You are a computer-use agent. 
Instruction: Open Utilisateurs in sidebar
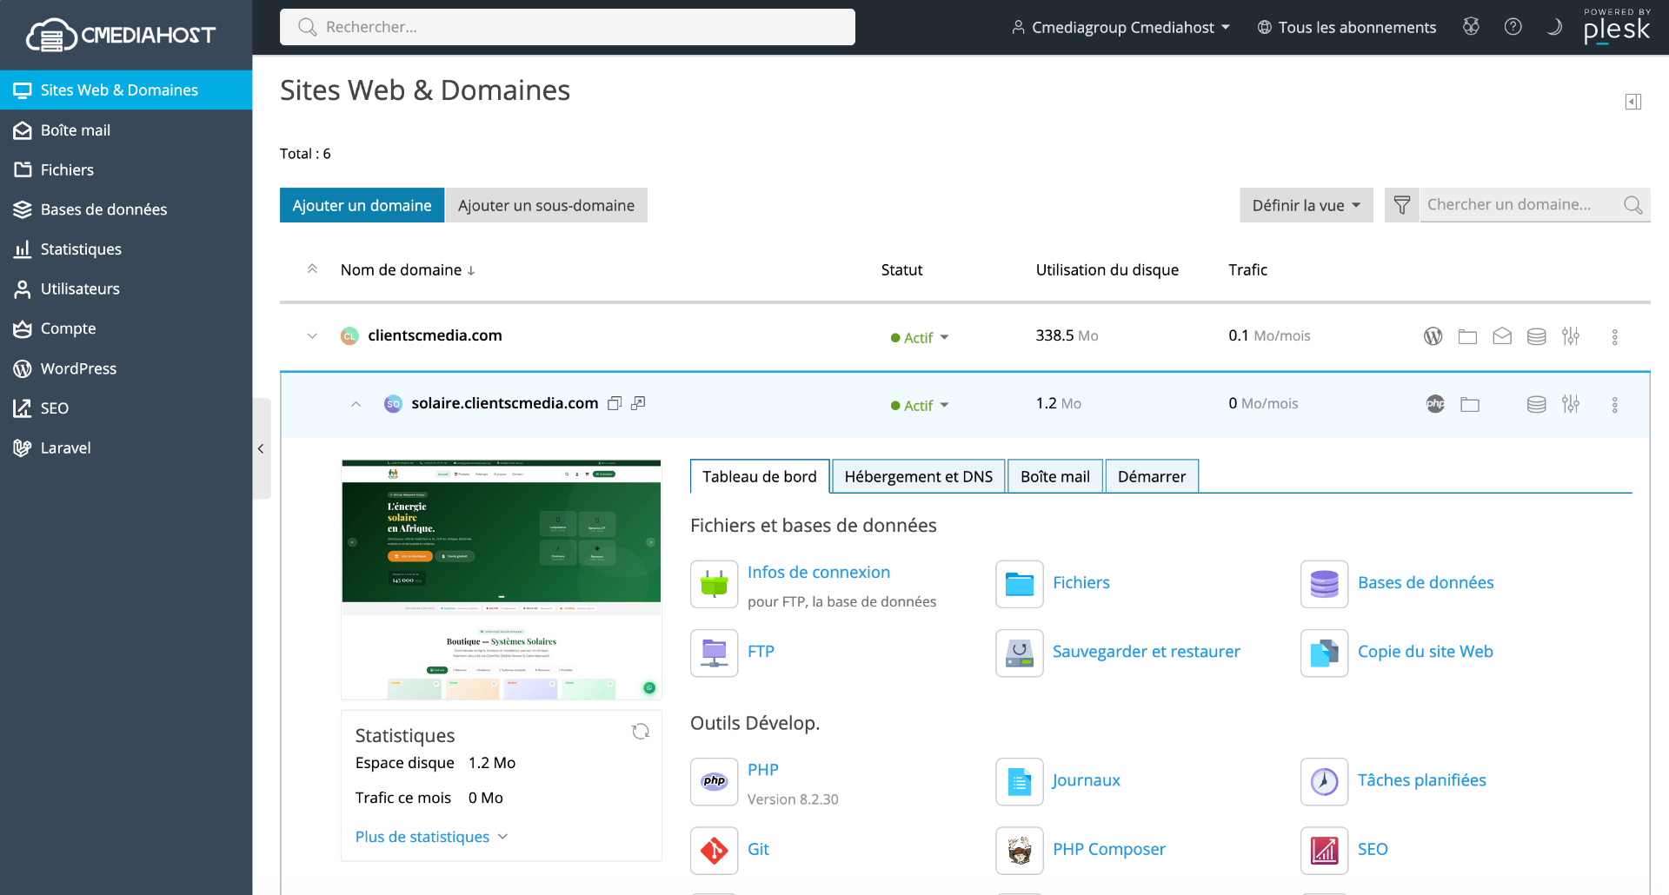(x=126, y=288)
